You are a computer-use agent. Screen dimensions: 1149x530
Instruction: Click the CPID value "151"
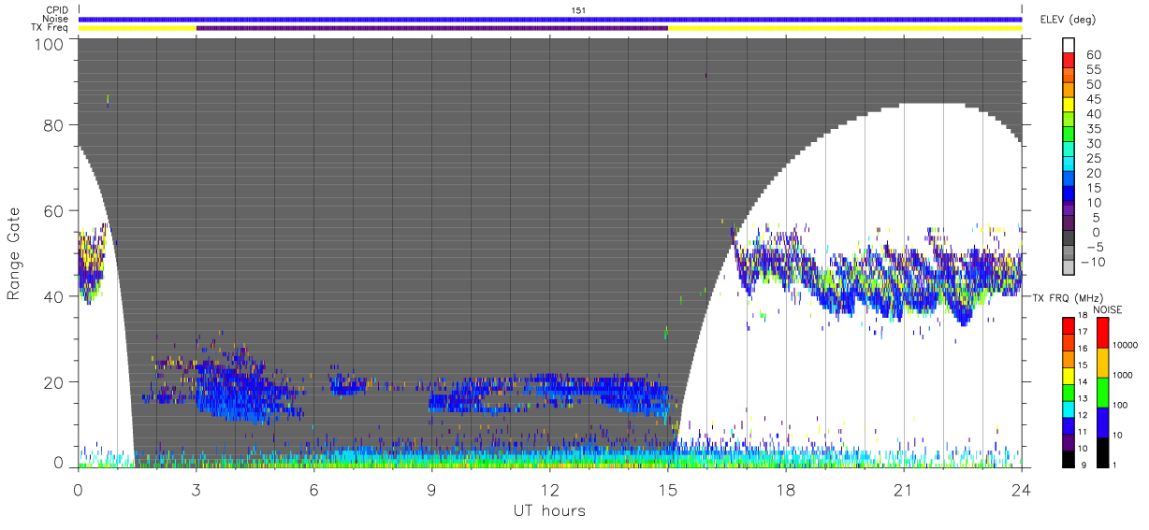click(x=579, y=10)
